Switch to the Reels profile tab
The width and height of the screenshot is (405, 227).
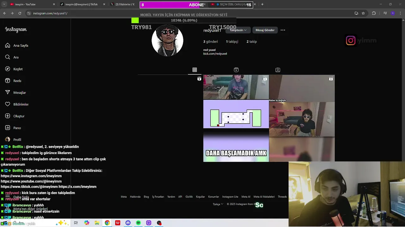point(236,70)
